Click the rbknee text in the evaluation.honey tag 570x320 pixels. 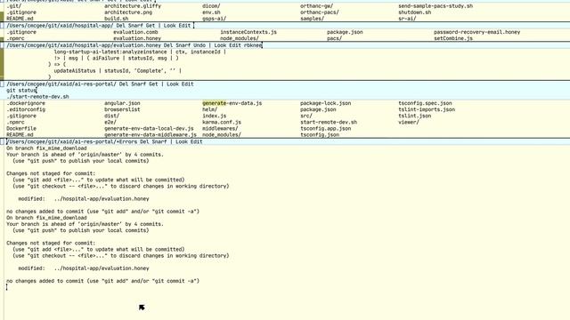pos(253,45)
